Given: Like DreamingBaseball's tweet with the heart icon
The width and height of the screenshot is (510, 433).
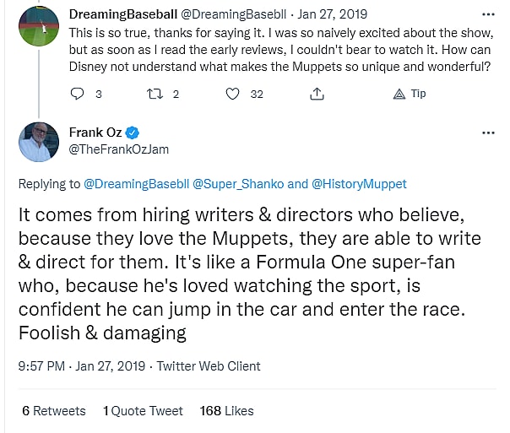Looking at the screenshot, I should 232,95.
